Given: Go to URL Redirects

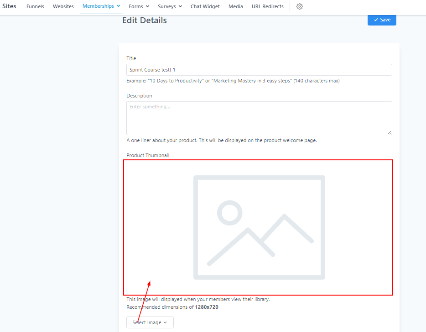Looking at the screenshot, I should (x=267, y=7).
